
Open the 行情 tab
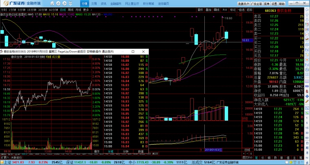tap(84, 4)
